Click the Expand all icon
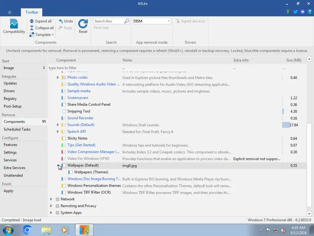 click(32, 21)
